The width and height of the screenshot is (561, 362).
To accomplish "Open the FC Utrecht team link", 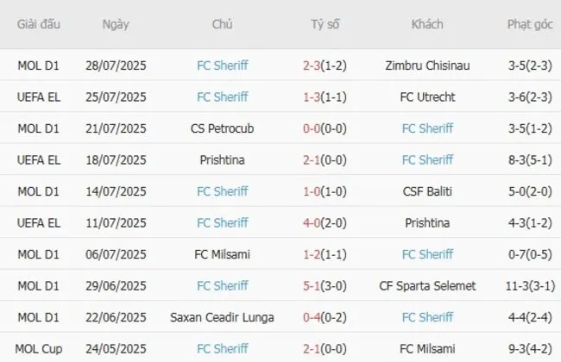I will [428, 97].
